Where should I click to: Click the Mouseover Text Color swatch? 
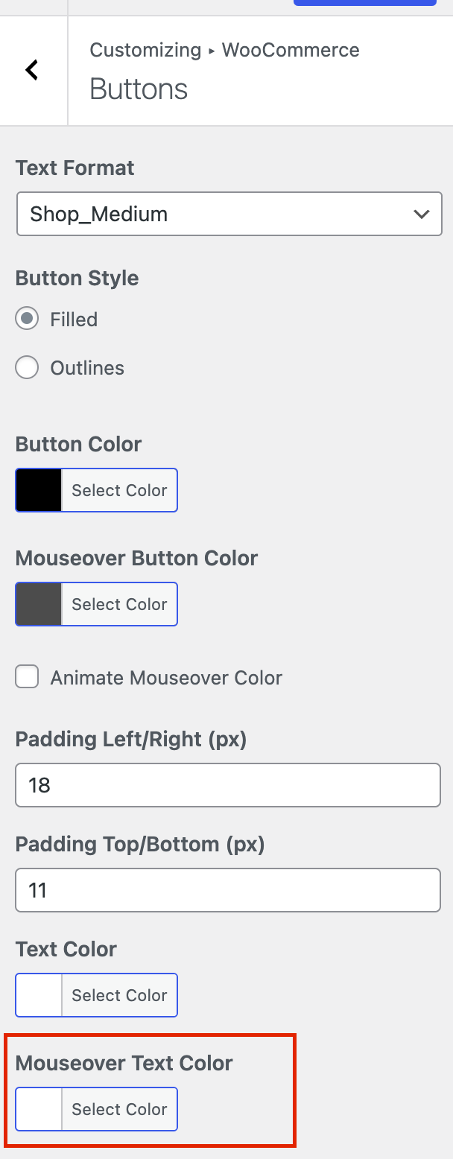(39, 1109)
